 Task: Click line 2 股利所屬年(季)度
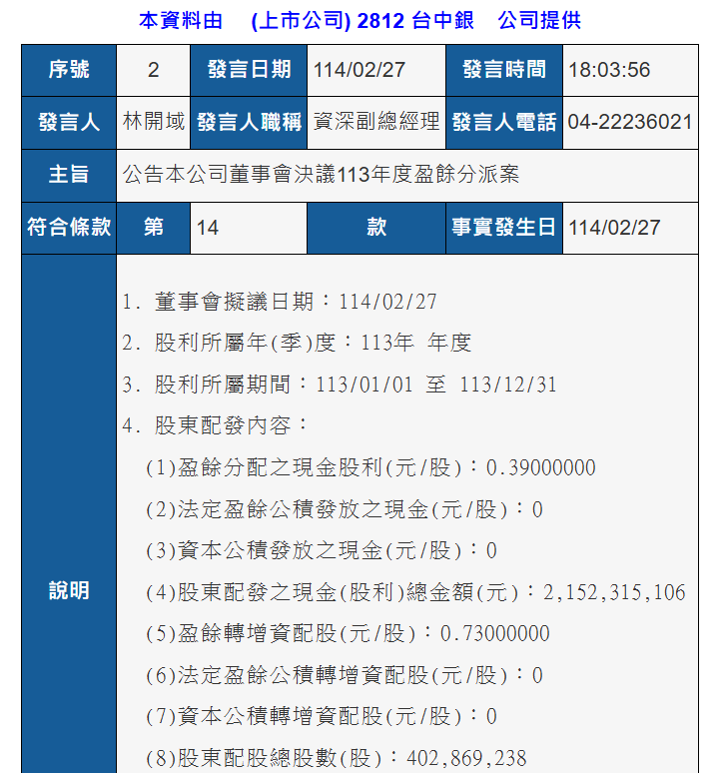[x=297, y=344]
